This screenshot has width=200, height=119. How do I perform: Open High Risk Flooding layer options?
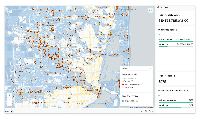pyautogui.click(x=149, y=96)
